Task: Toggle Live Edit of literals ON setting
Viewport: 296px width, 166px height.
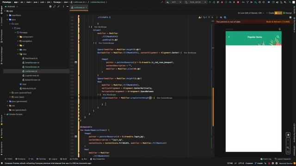Action: point(251,13)
